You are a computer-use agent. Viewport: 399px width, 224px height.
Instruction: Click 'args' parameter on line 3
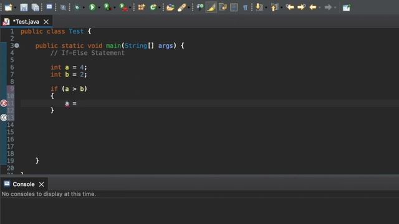(x=165, y=45)
